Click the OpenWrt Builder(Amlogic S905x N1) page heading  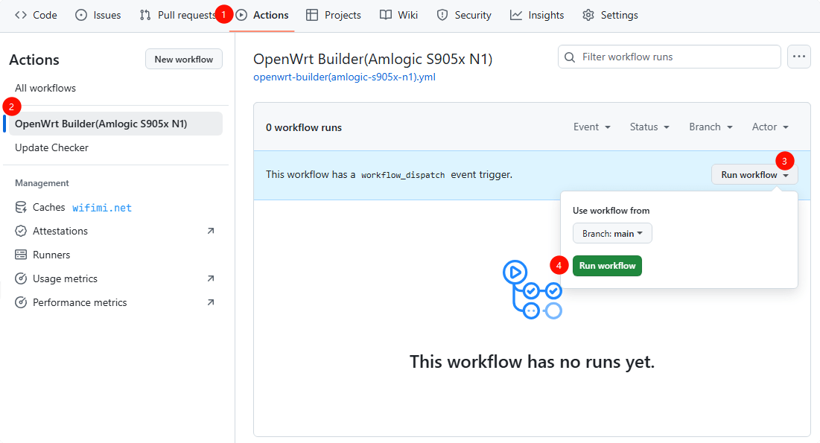click(x=373, y=59)
